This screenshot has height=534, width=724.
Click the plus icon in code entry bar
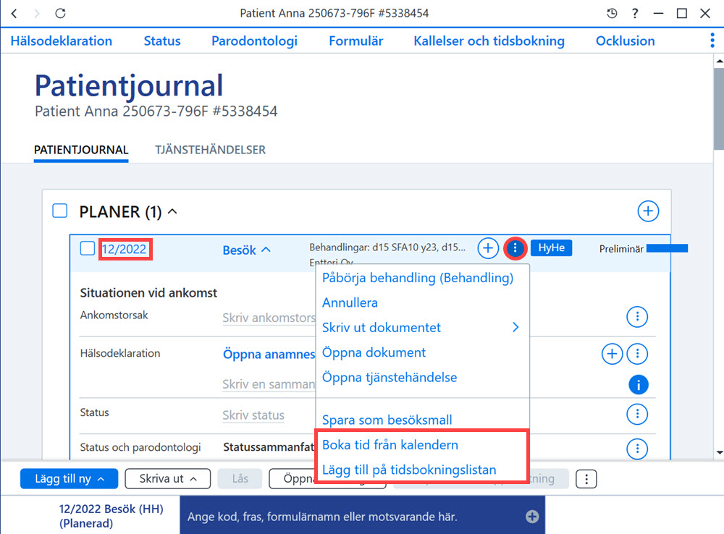pyautogui.click(x=532, y=517)
